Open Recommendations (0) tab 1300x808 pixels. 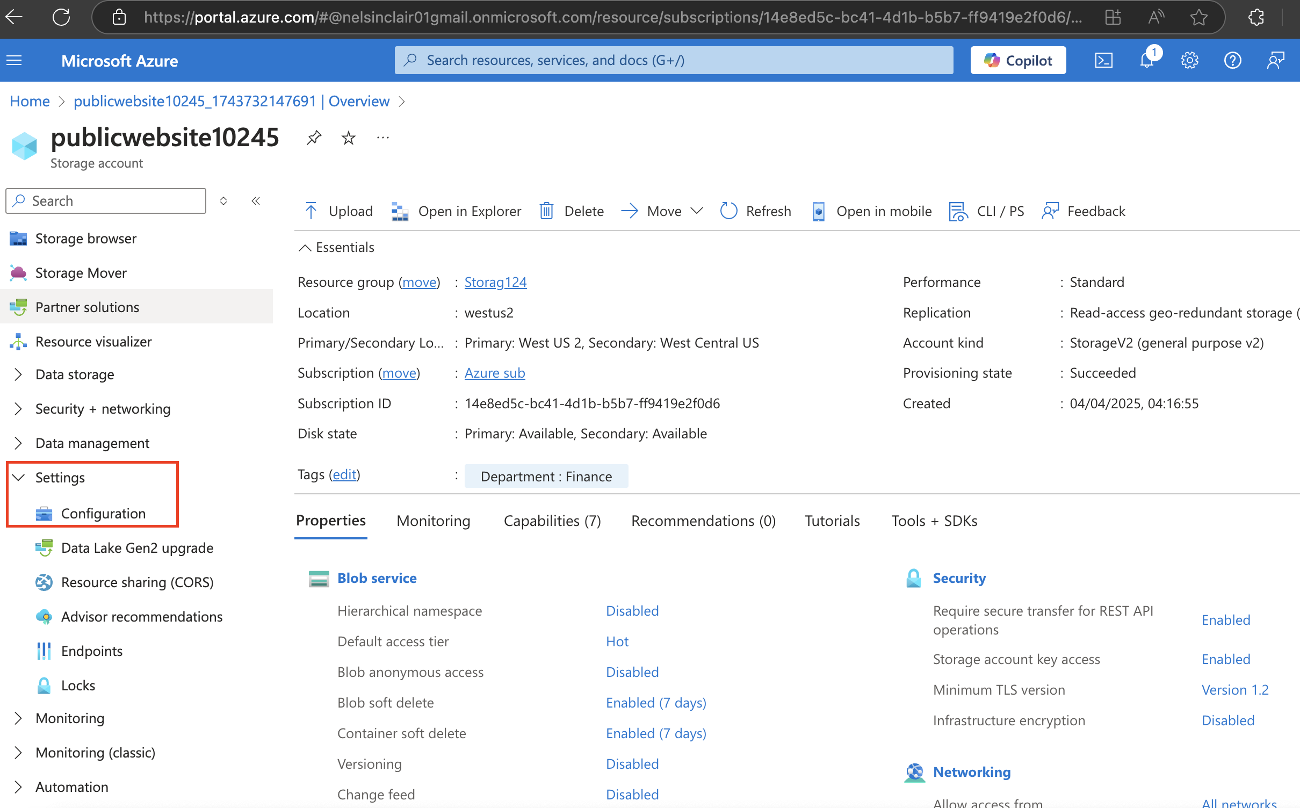coord(703,521)
